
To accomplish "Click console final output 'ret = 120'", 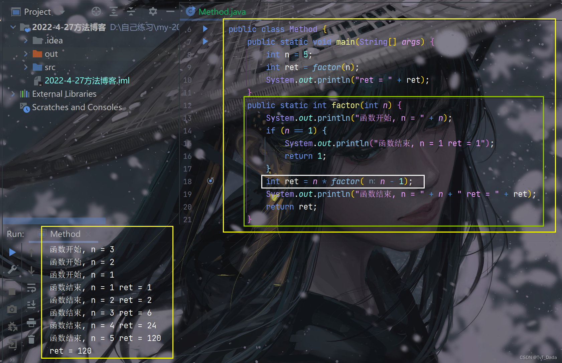I will click(71, 351).
